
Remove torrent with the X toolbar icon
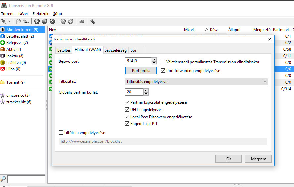click(52, 21)
